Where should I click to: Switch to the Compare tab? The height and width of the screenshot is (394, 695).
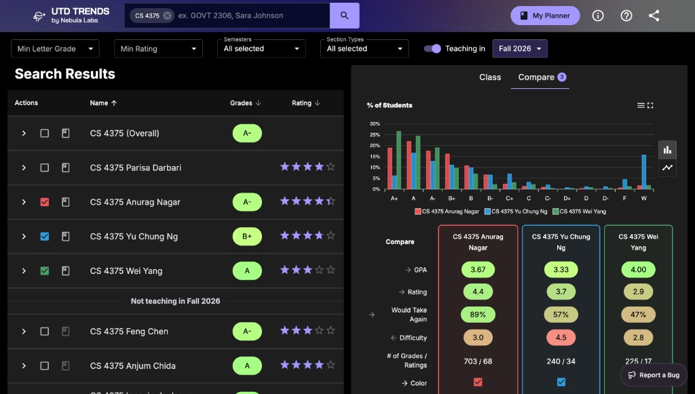[x=540, y=77]
